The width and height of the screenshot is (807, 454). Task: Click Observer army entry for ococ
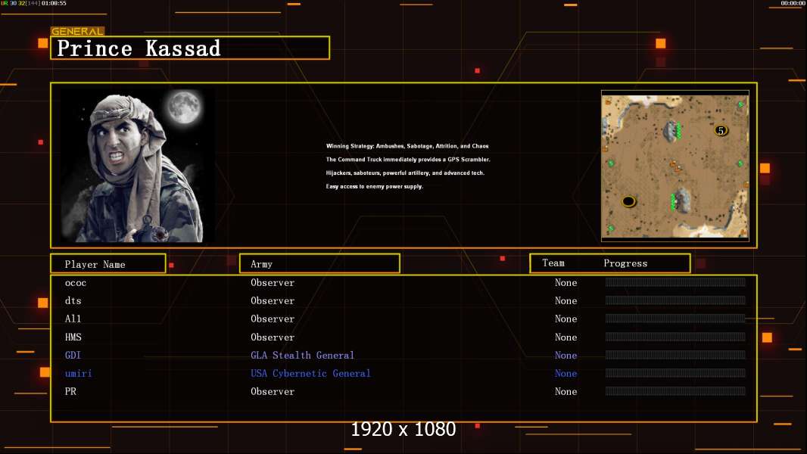(x=273, y=282)
